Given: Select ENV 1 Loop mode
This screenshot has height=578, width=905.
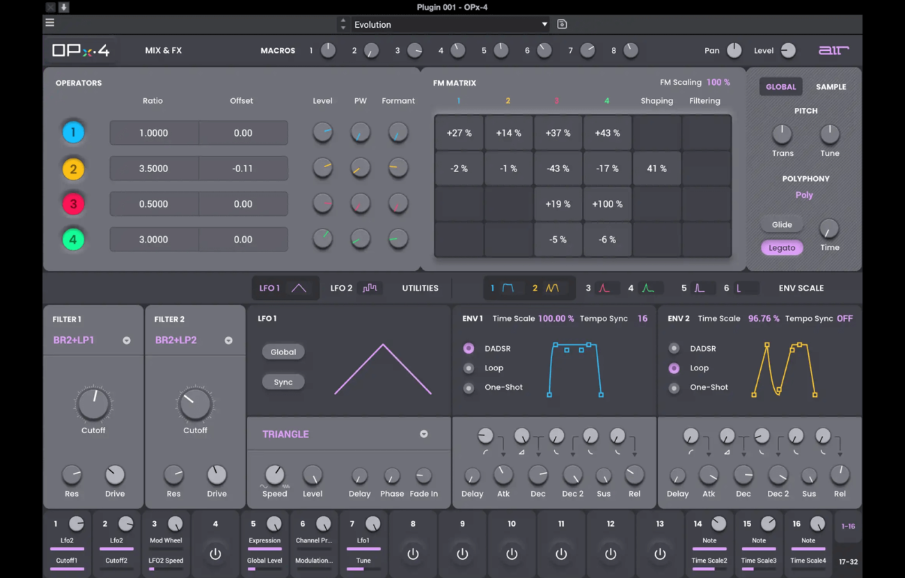Looking at the screenshot, I should point(469,368).
